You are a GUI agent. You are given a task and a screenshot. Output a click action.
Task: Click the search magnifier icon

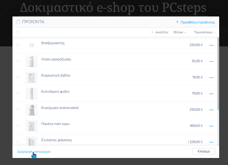click(x=152, y=32)
